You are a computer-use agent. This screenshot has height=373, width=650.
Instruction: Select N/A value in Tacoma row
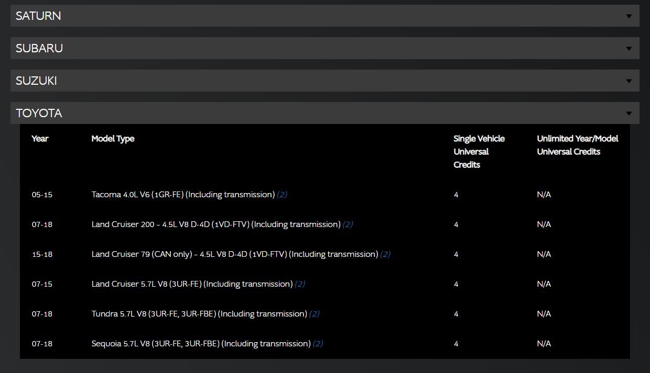tap(544, 195)
